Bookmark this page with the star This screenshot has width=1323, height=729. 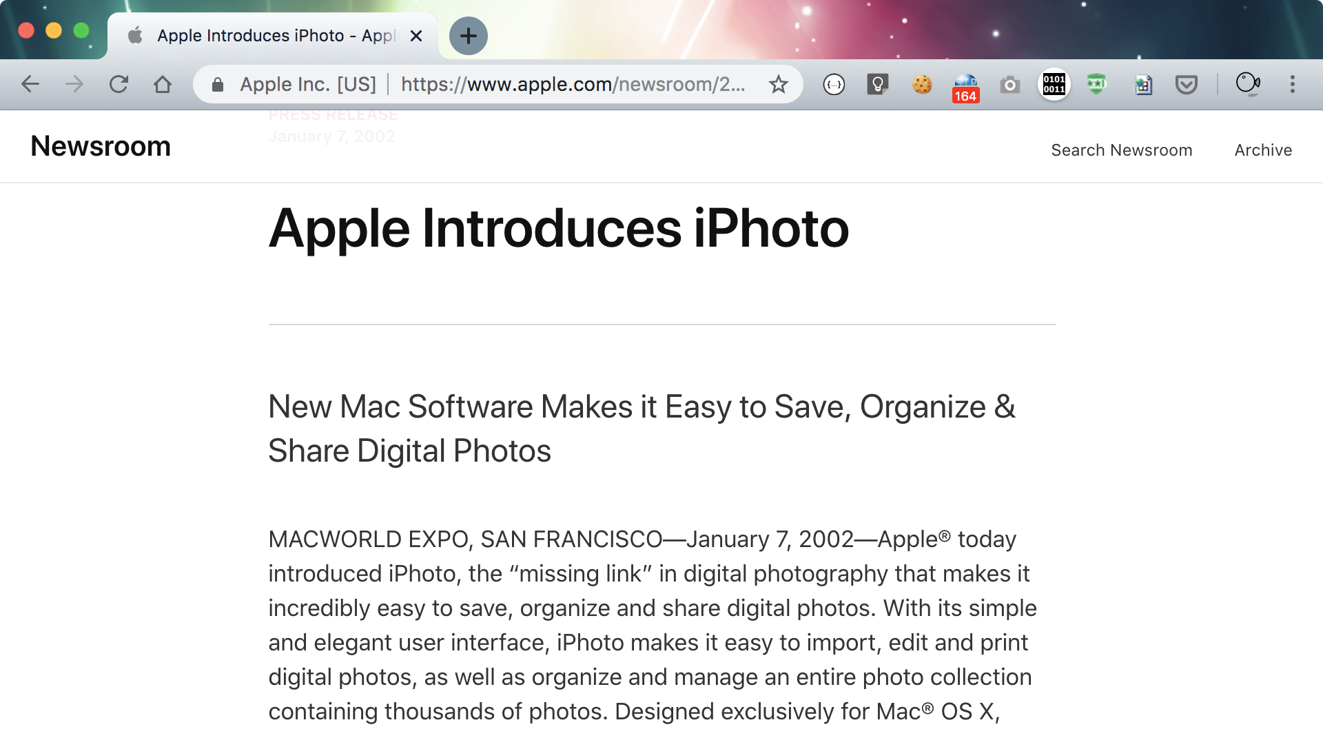click(x=779, y=84)
